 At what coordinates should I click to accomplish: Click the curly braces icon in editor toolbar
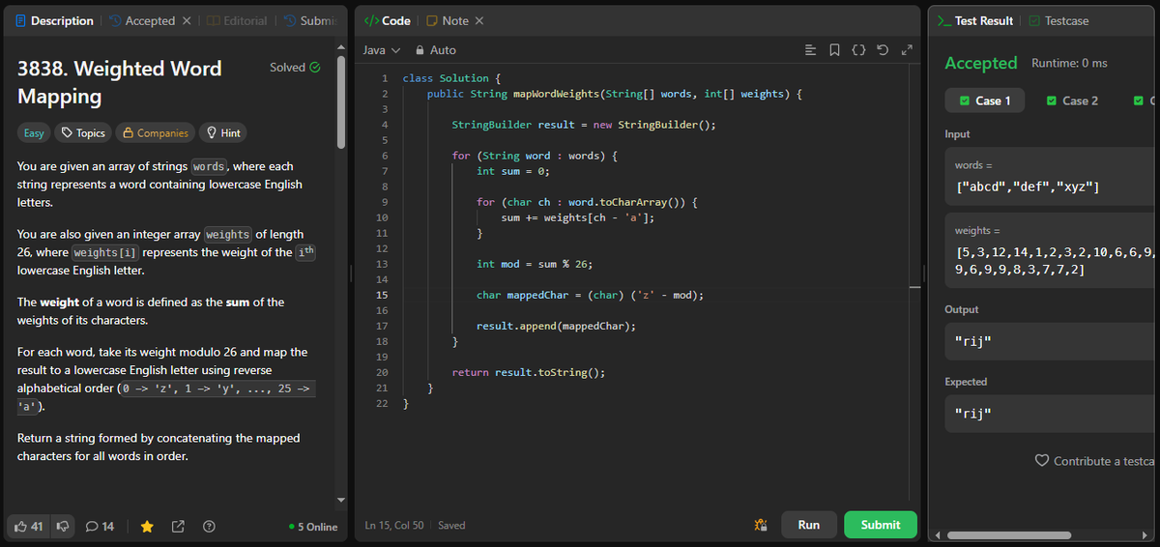coord(858,49)
